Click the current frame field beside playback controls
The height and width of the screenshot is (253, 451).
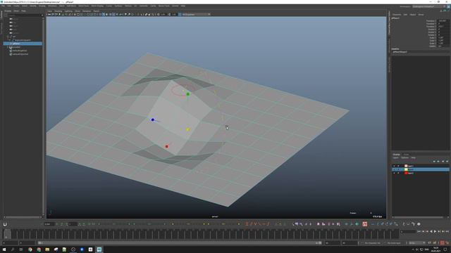(408, 231)
